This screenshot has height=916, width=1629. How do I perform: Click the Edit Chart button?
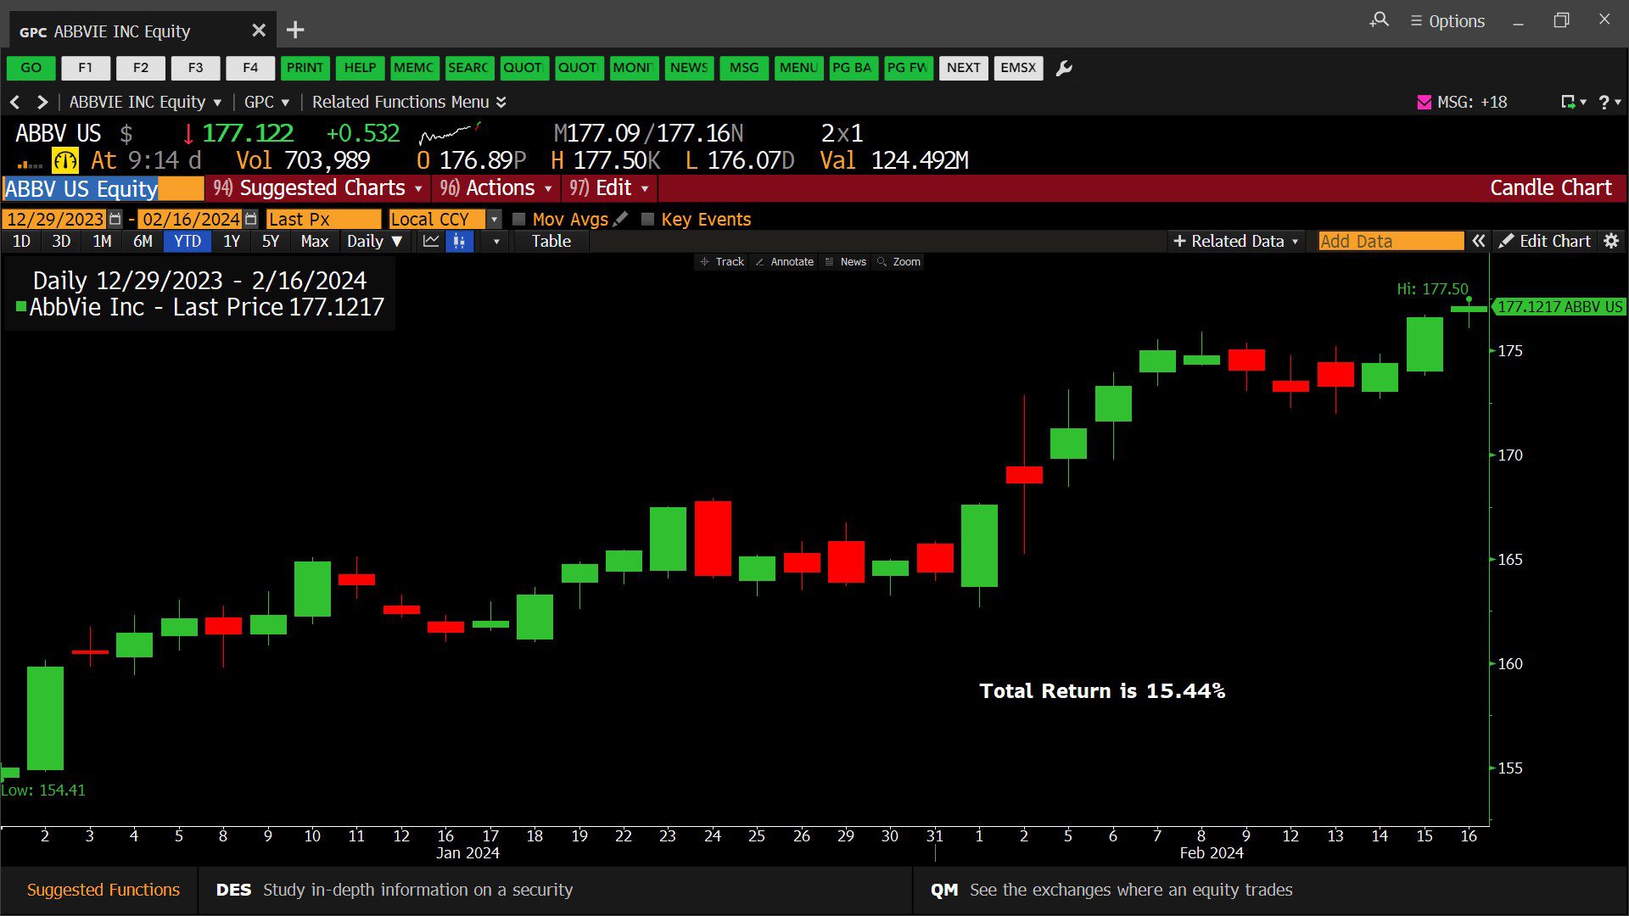pos(1545,241)
